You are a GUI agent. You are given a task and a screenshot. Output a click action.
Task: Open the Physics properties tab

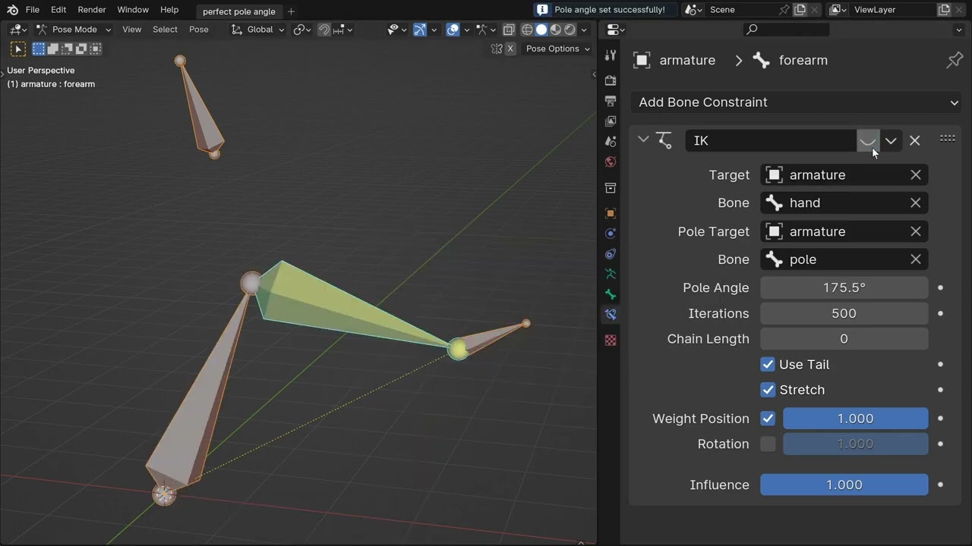tap(611, 234)
